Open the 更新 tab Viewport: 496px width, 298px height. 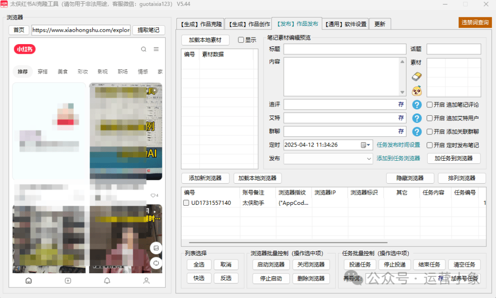(380, 24)
